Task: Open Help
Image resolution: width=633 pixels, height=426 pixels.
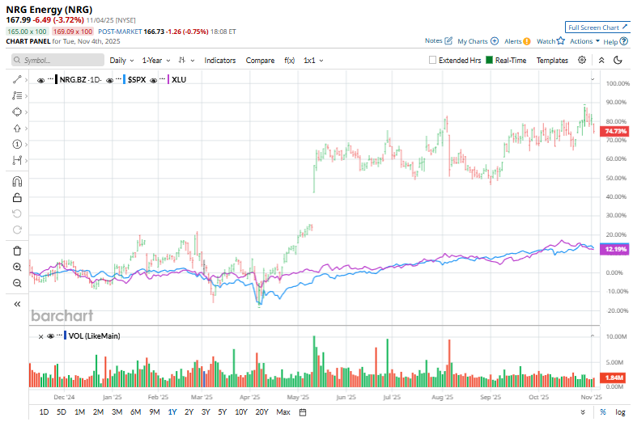Action: (616, 41)
